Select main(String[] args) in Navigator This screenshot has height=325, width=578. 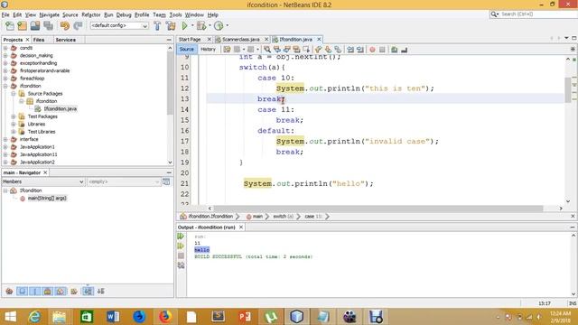47,199
